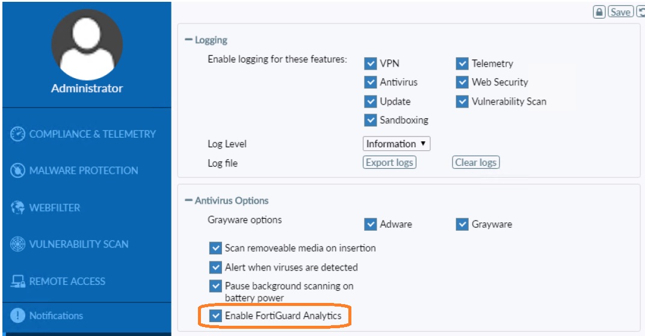Disable the Enable FortiGuard Analytics checkbox
The image size is (645, 336).
(x=215, y=316)
